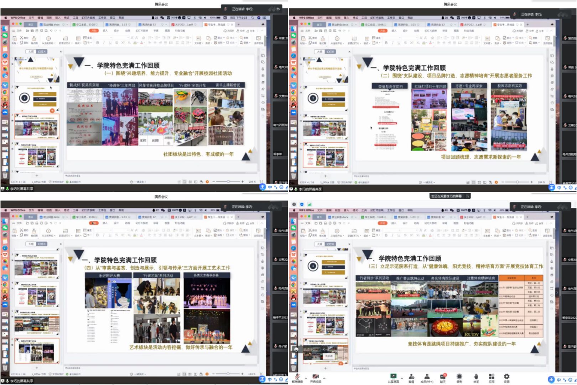This screenshot has width=577, height=385.
Task: Open the 邀请 invite icon
Action: click(x=411, y=377)
